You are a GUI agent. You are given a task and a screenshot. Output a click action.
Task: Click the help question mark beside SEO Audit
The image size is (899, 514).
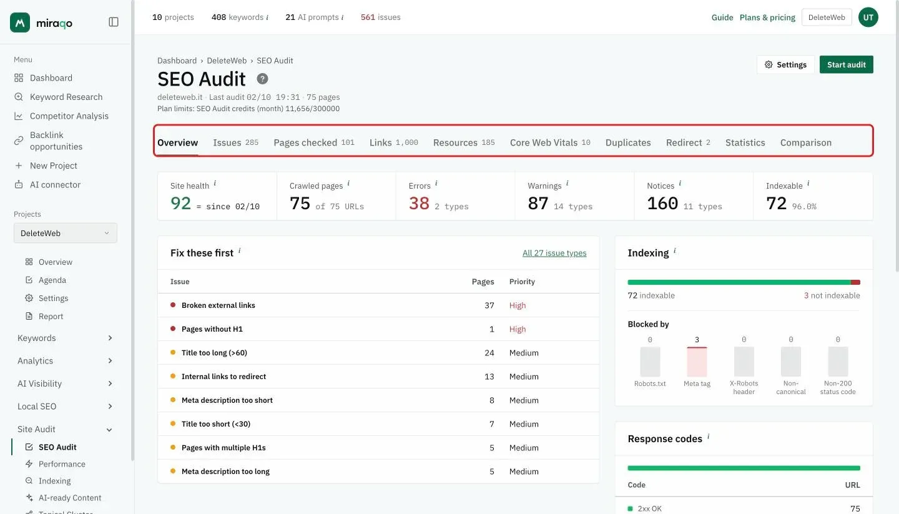[x=263, y=79]
